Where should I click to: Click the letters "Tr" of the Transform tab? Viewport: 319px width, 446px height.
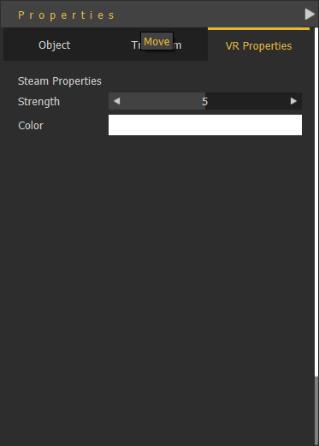pos(135,45)
